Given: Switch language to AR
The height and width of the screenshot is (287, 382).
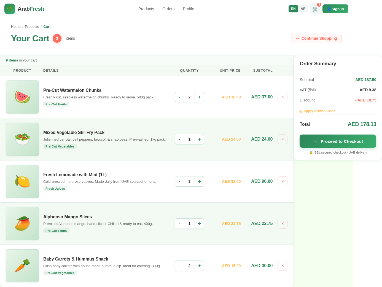Looking at the screenshot, I should tap(303, 9).
